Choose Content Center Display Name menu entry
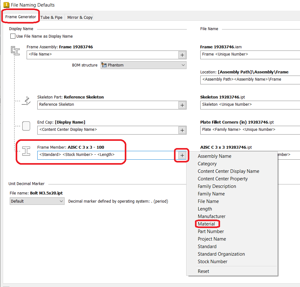 [229, 171]
